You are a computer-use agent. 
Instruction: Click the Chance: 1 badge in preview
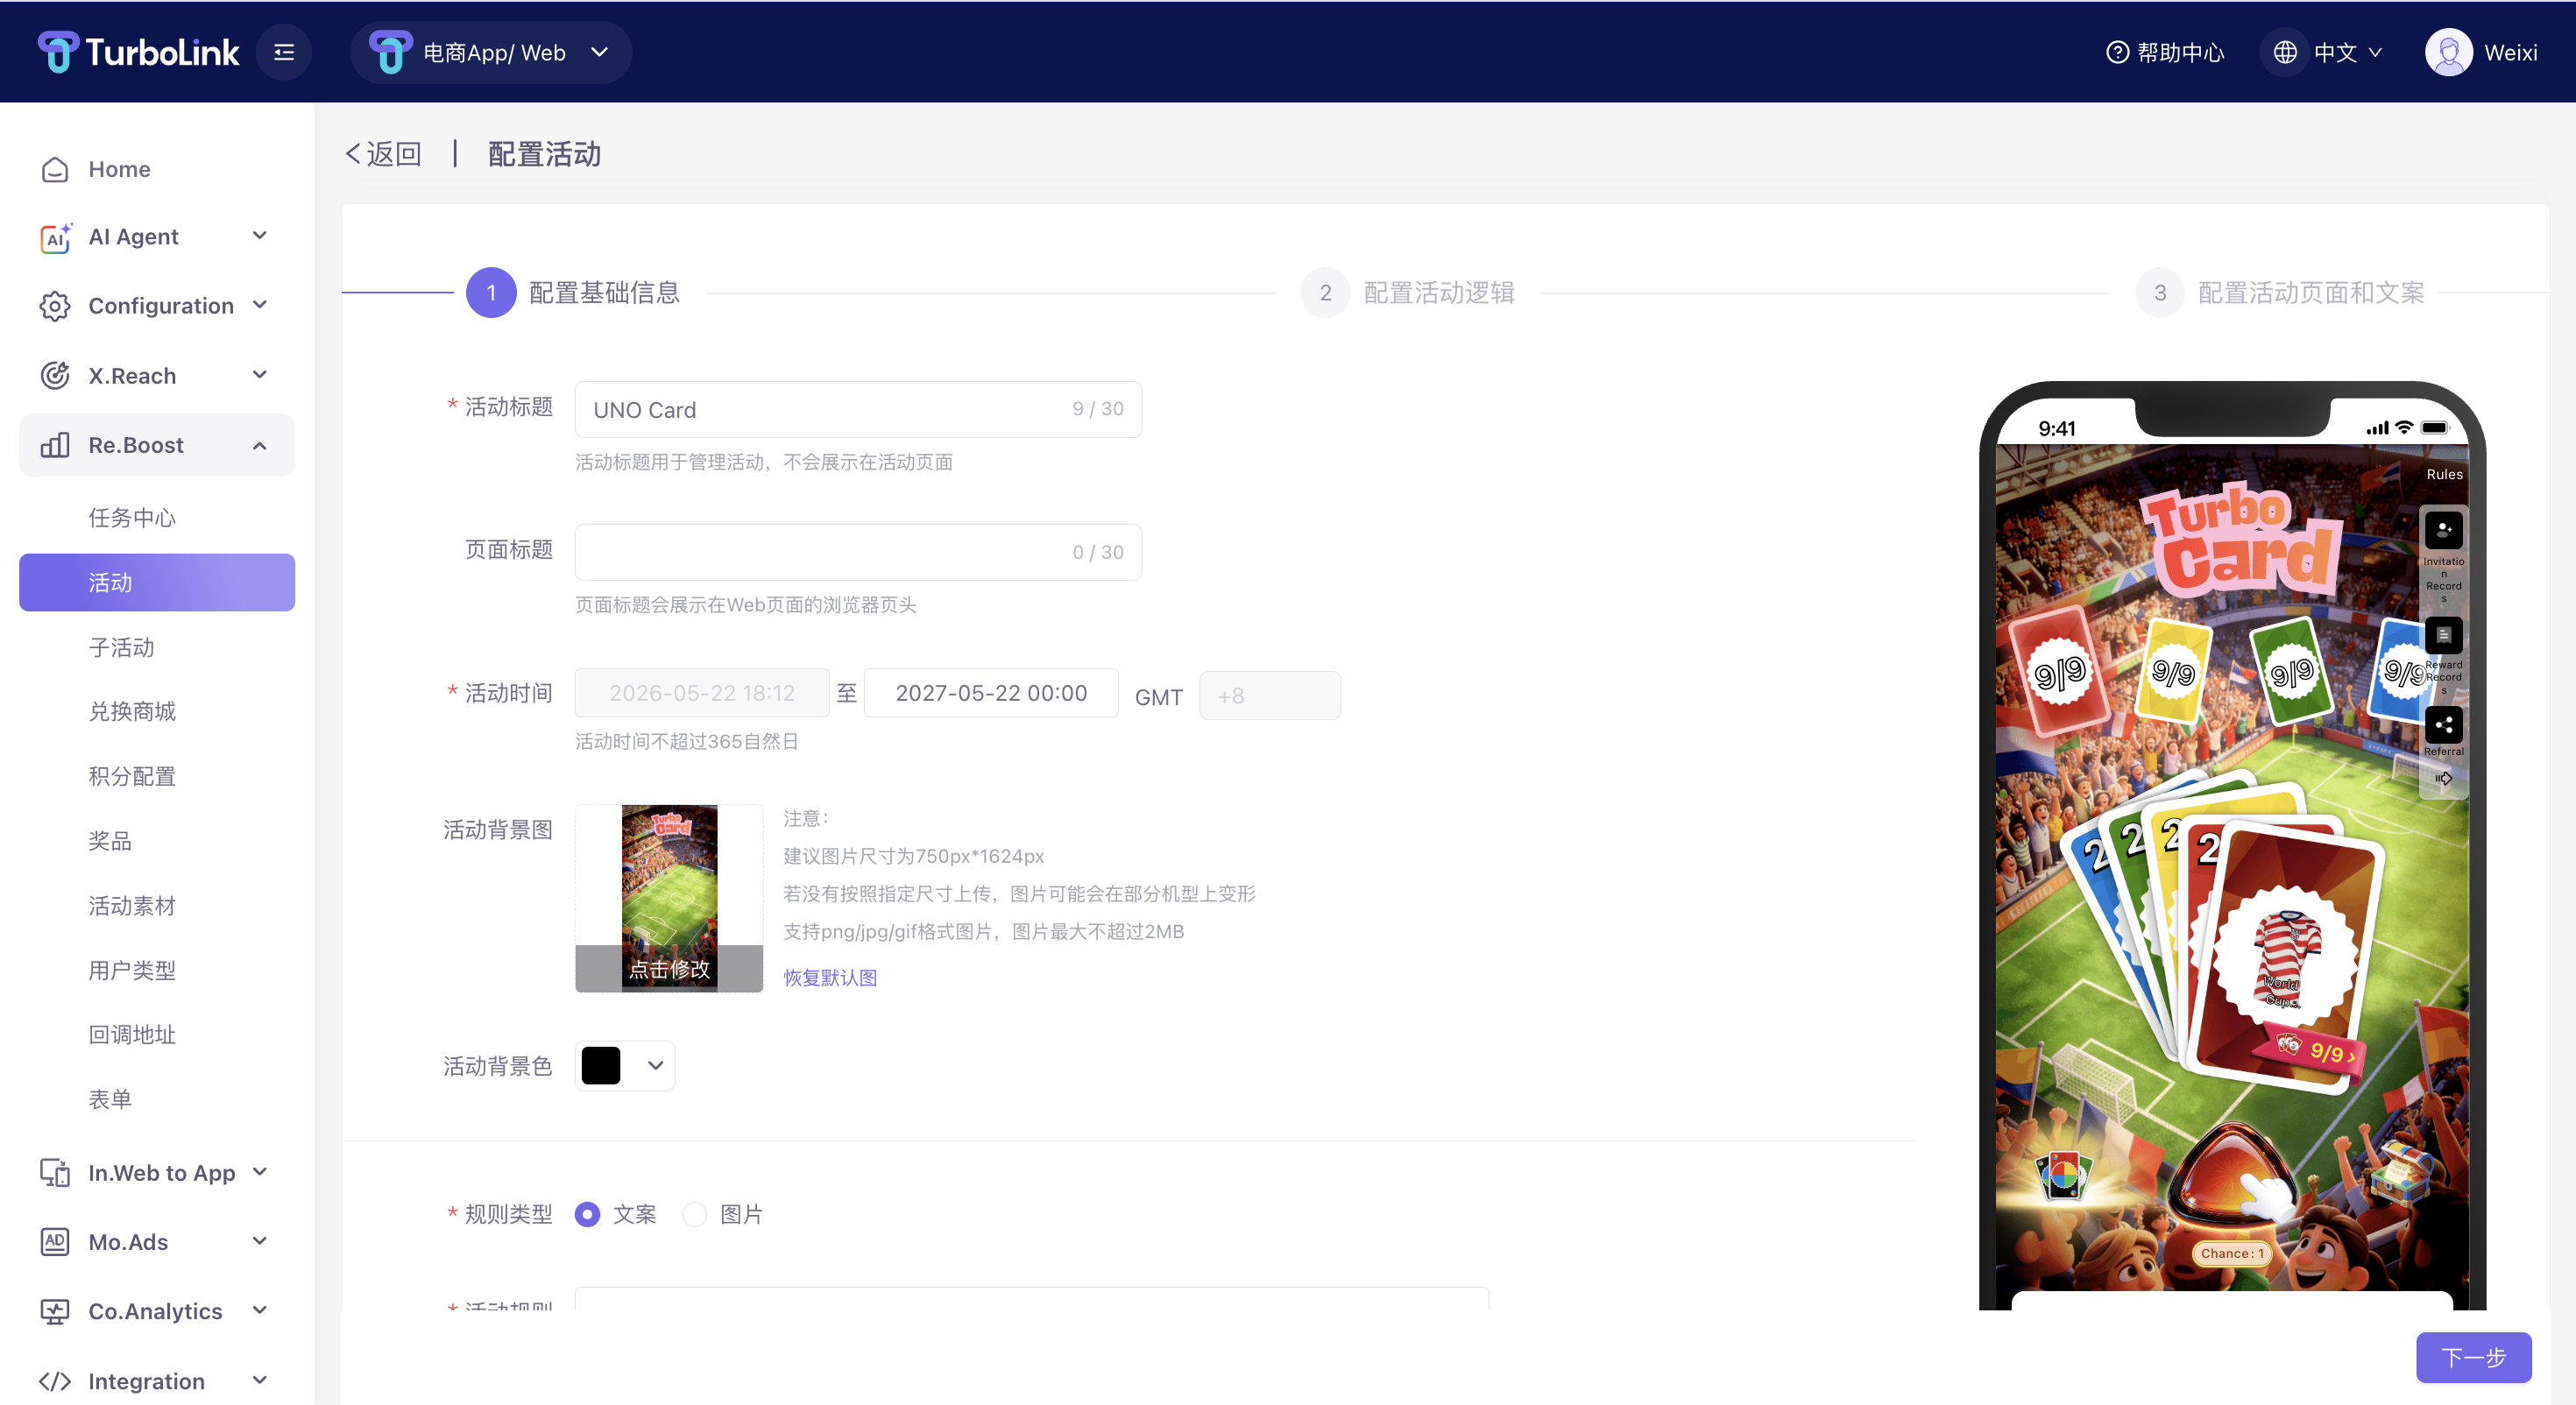tap(2232, 1253)
